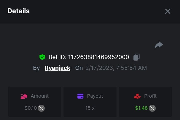The width and height of the screenshot is (180, 120).
Task: Click the share arrow icon
Action: coord(159,45)
